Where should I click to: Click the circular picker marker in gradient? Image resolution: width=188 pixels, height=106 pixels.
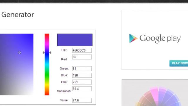point(20,52)
